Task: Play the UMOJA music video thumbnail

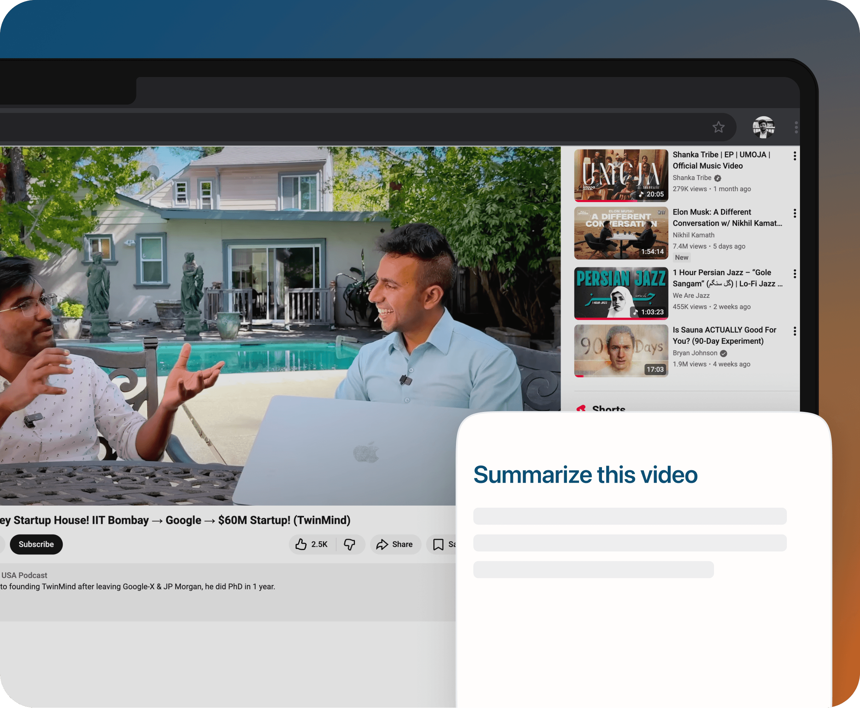Action: [x=620, y=175]
